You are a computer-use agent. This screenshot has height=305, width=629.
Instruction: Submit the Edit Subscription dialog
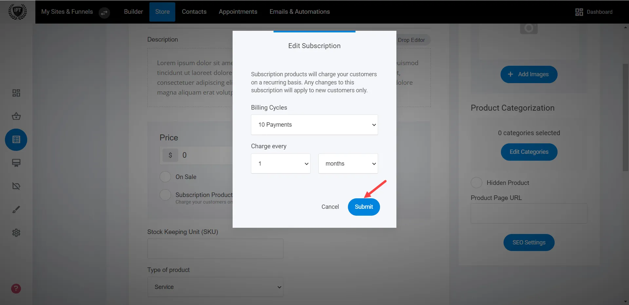pos(364,207)
